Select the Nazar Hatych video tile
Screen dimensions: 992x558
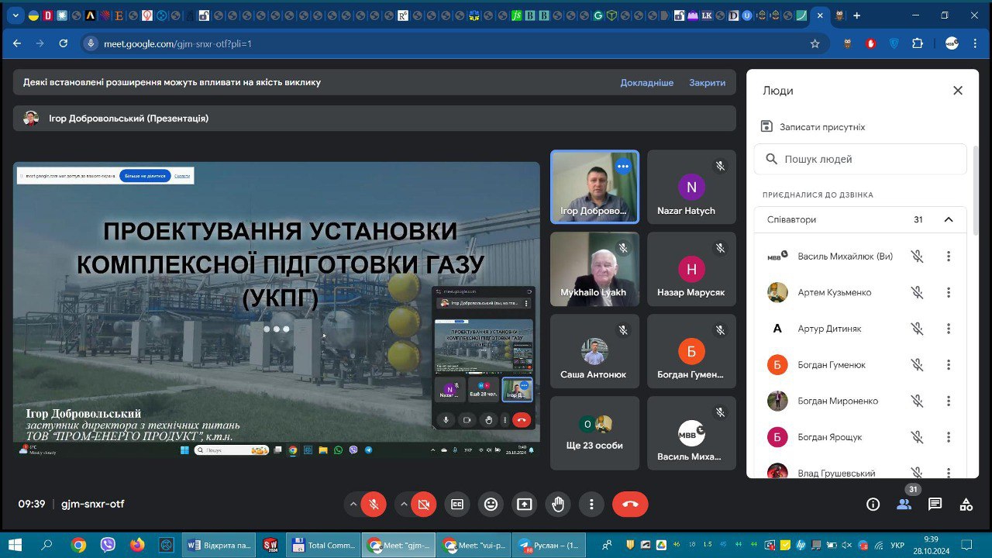[x=691, y=187]
